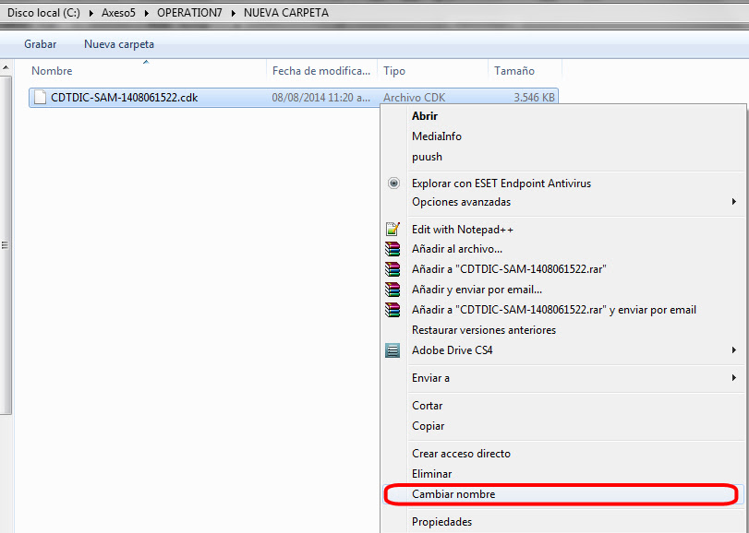Image resolution: width=749 pixels, height=533 pixels.
Task: Select Cambiar nombre to rename the file
Action: (x=564, y=494)
